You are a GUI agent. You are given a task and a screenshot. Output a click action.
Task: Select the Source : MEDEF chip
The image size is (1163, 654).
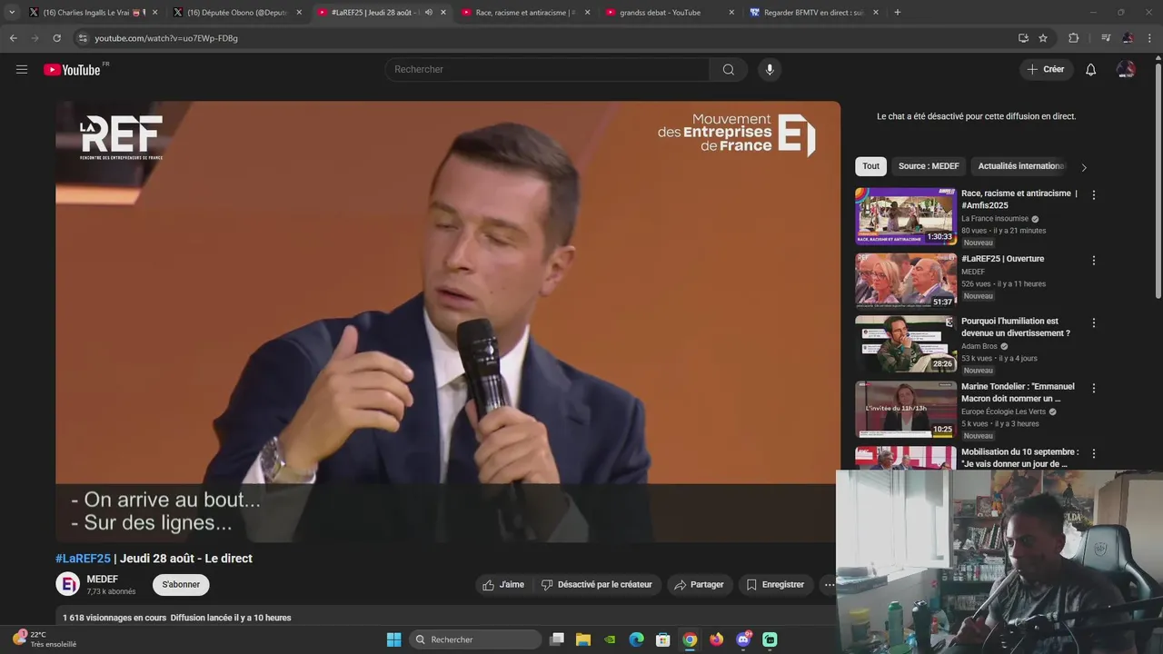point(929,166)
